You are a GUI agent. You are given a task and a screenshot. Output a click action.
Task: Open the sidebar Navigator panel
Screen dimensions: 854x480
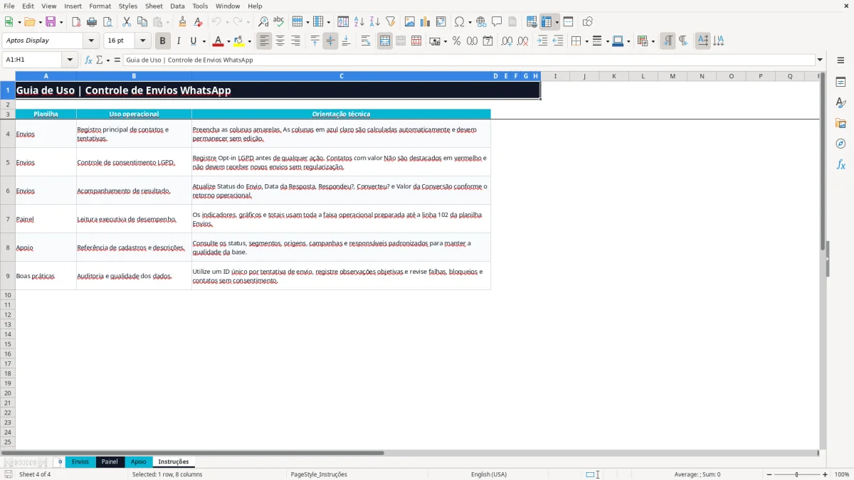coord(840,144)
